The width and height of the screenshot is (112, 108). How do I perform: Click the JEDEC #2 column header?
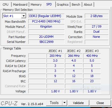(x=74, y=51)
